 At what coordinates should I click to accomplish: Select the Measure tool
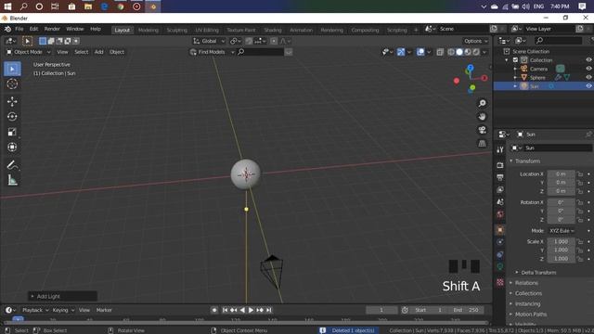(12, 180)
